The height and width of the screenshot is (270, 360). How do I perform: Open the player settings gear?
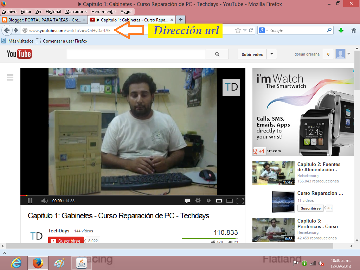pos(198,201)
